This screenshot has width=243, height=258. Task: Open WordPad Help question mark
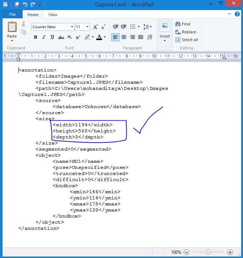237,14
